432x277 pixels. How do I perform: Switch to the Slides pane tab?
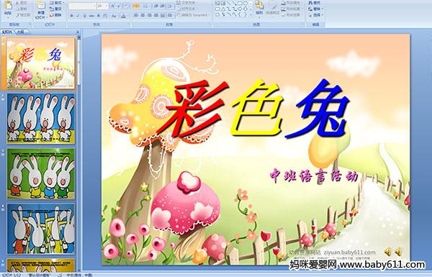point(7,32)
